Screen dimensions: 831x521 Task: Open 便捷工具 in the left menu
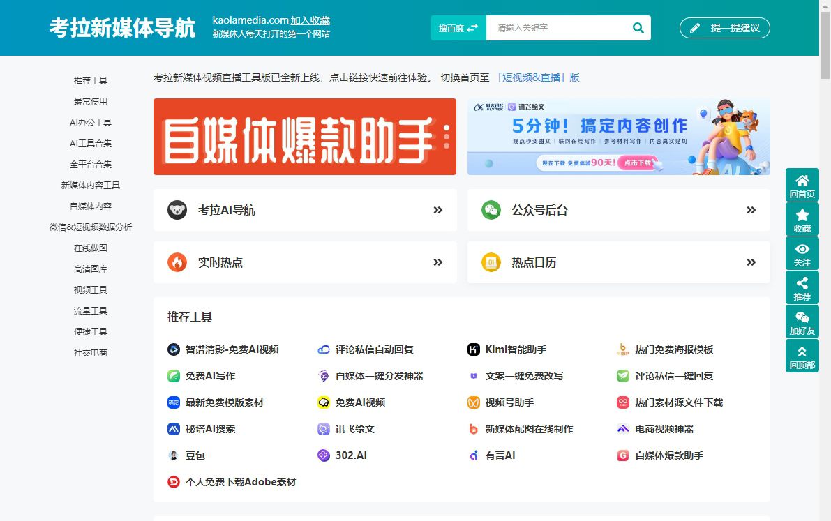(91, 332)
